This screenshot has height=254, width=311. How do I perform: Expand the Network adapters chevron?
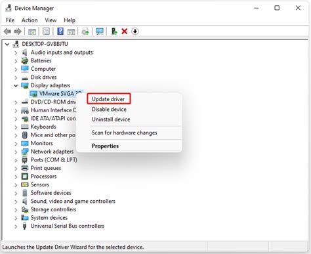(x=16, y=152)
